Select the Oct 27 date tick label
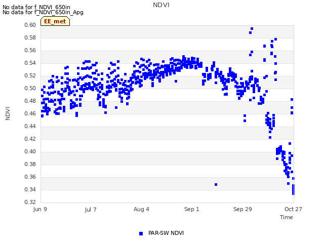The image size is (324, 243). [293, 209]
